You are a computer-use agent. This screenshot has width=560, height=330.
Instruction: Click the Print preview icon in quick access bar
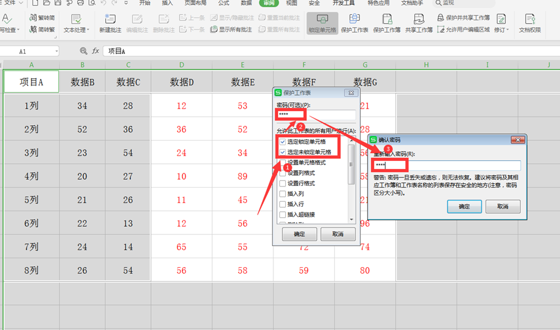[x=92, y=3]
